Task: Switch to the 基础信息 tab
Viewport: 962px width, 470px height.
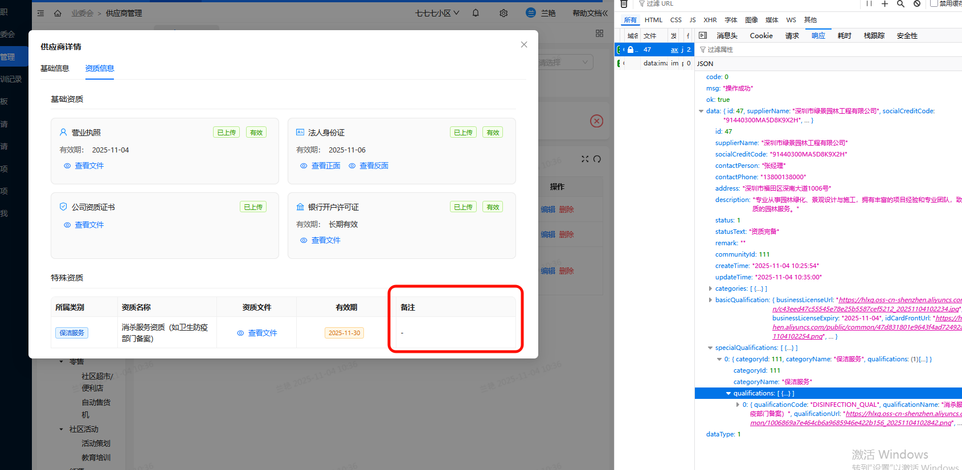Action: 55,68
